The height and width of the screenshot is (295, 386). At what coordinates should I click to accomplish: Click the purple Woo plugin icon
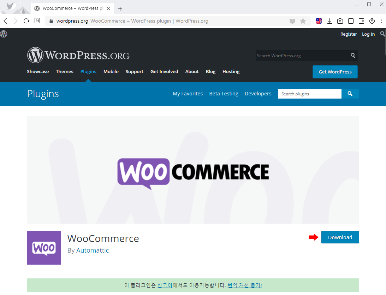[x=44, y=247]
